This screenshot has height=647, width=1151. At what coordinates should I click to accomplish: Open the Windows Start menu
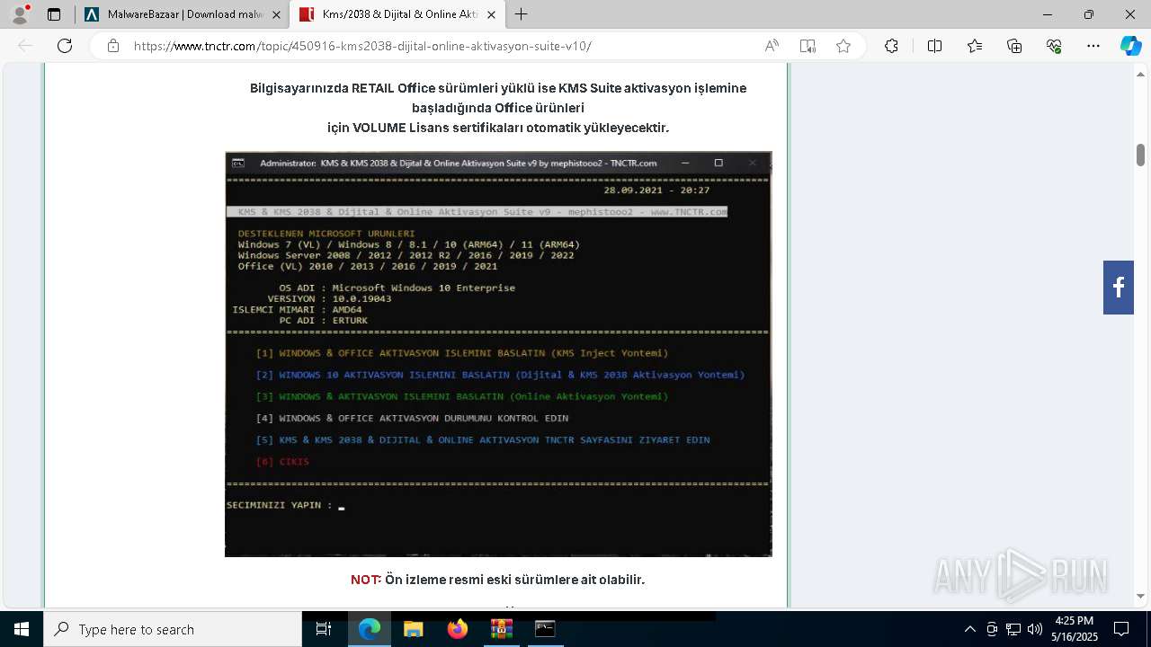pyautogui.click(x=22, y=629)
